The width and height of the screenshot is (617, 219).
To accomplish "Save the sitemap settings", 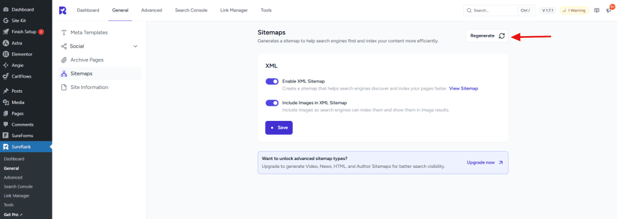I will [278, 128].
